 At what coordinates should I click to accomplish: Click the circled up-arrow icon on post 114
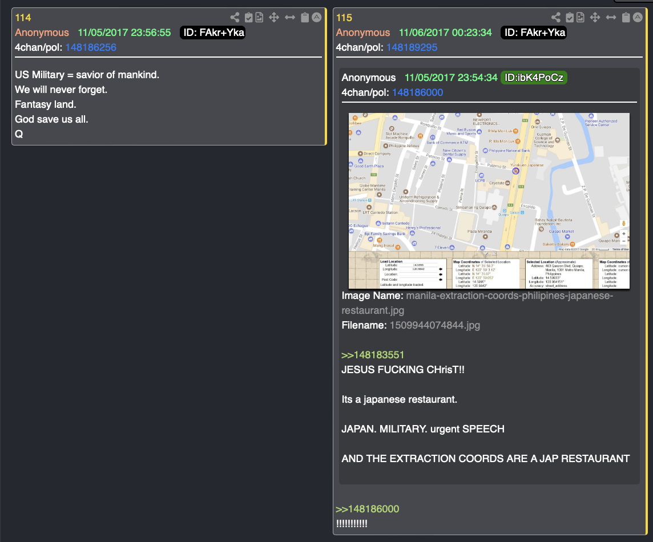click(316, 17)
